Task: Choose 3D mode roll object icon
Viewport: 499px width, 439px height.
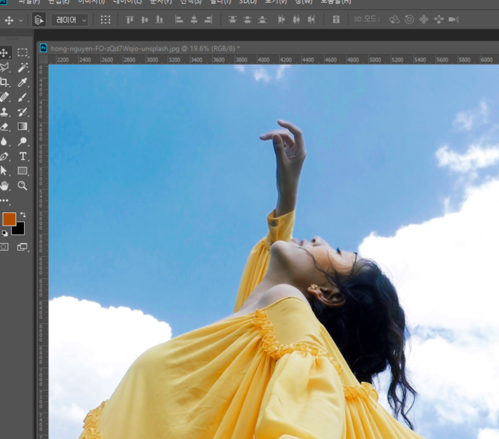Action: pyautogui.click(x=409, y=20)
